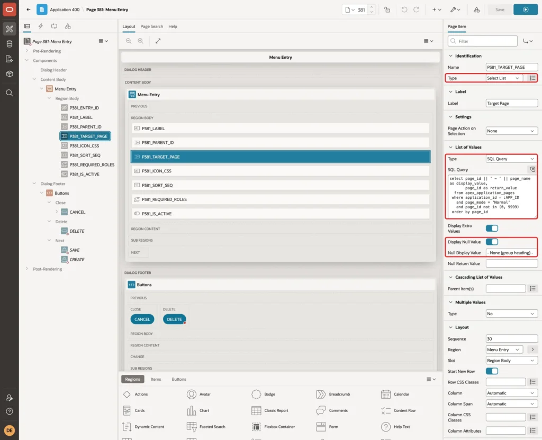Screen dimensions: 542x440
Task: Click the Undo icon
Action: [x=404, y=10]
